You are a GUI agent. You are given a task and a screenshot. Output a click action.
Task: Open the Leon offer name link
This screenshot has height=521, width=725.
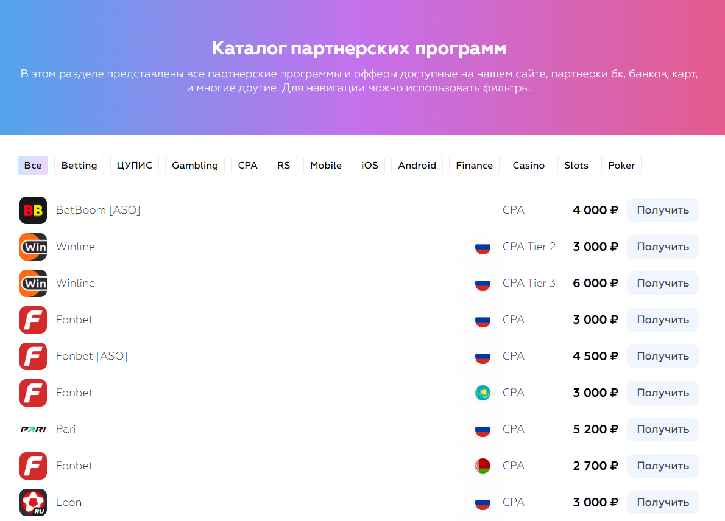click(69, 502)
